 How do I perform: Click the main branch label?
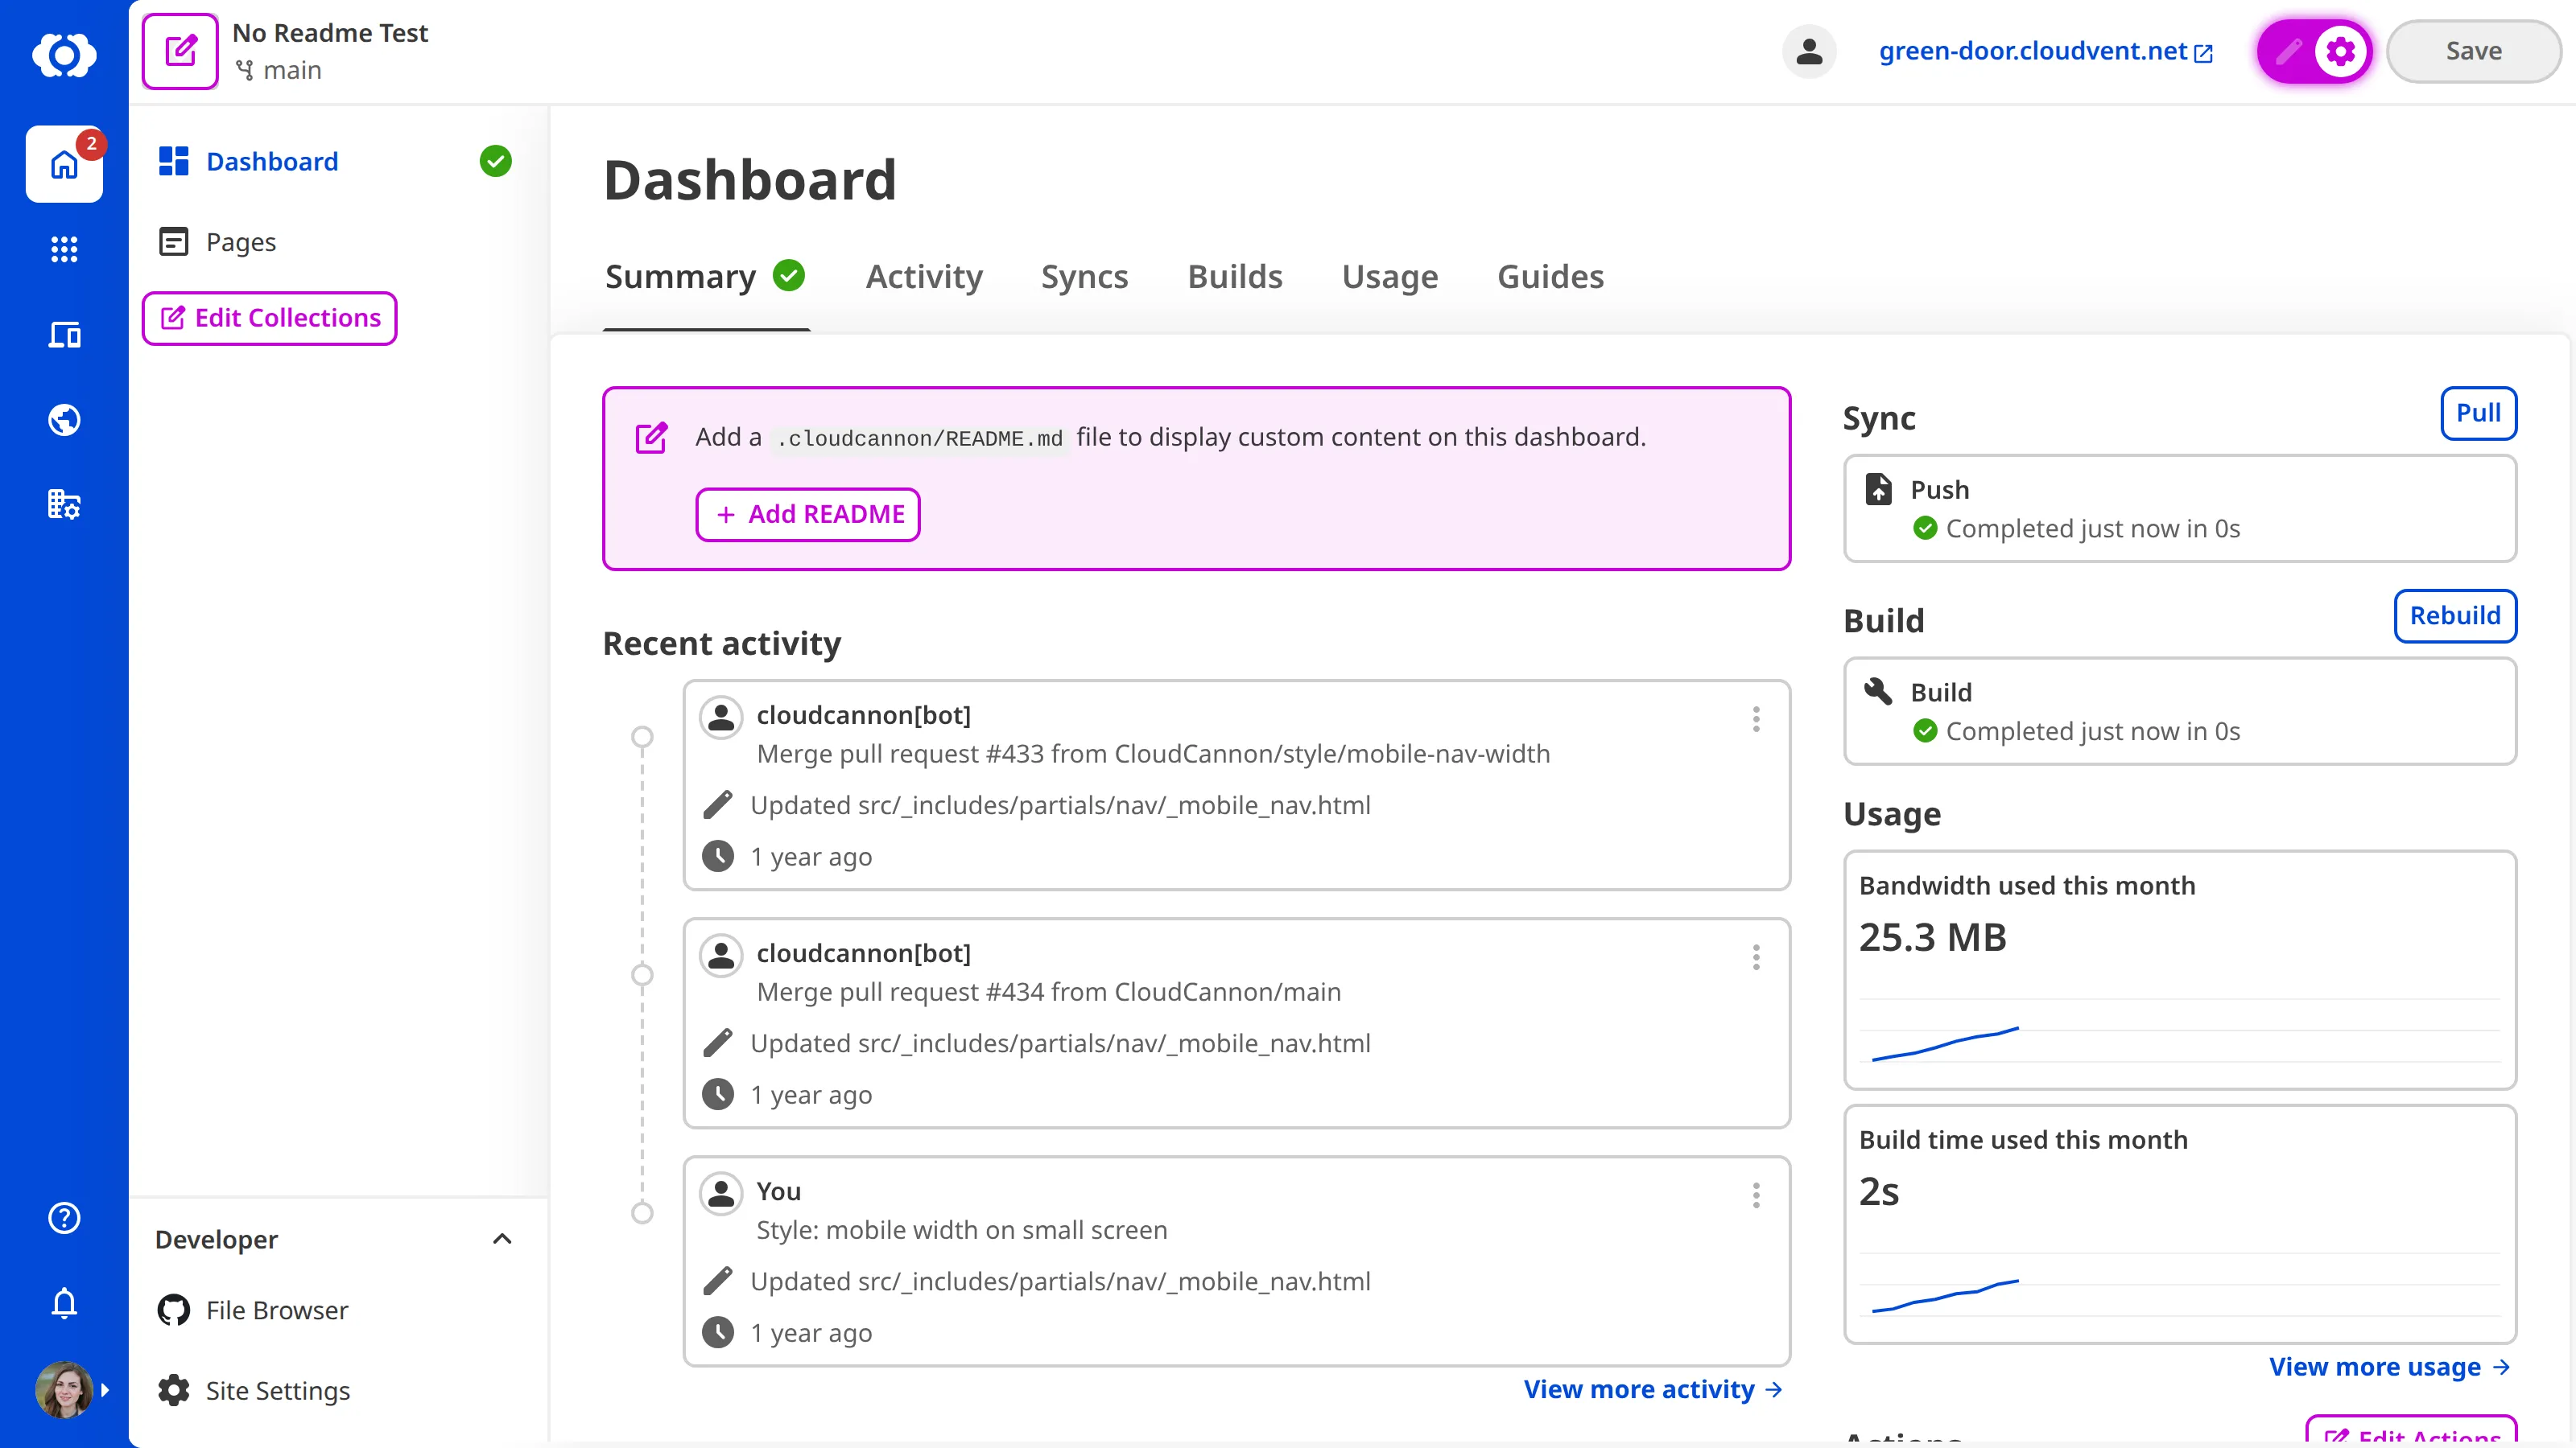278,71
